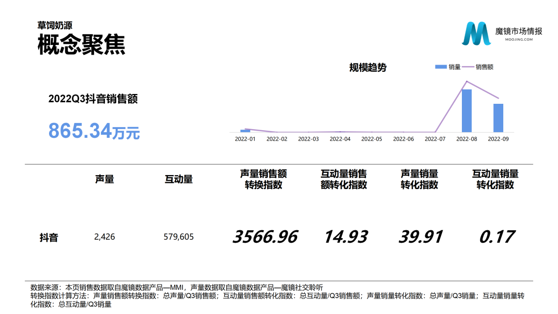Click the 2022Q3抖音销售额 heading
The image size is (558, 314).
pyautogui.click(x=93, y=99)
